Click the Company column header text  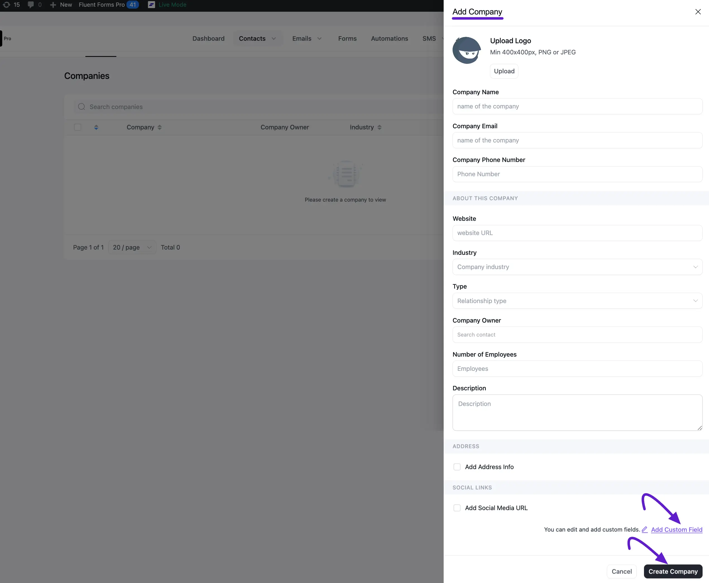(x=140, y=127)
